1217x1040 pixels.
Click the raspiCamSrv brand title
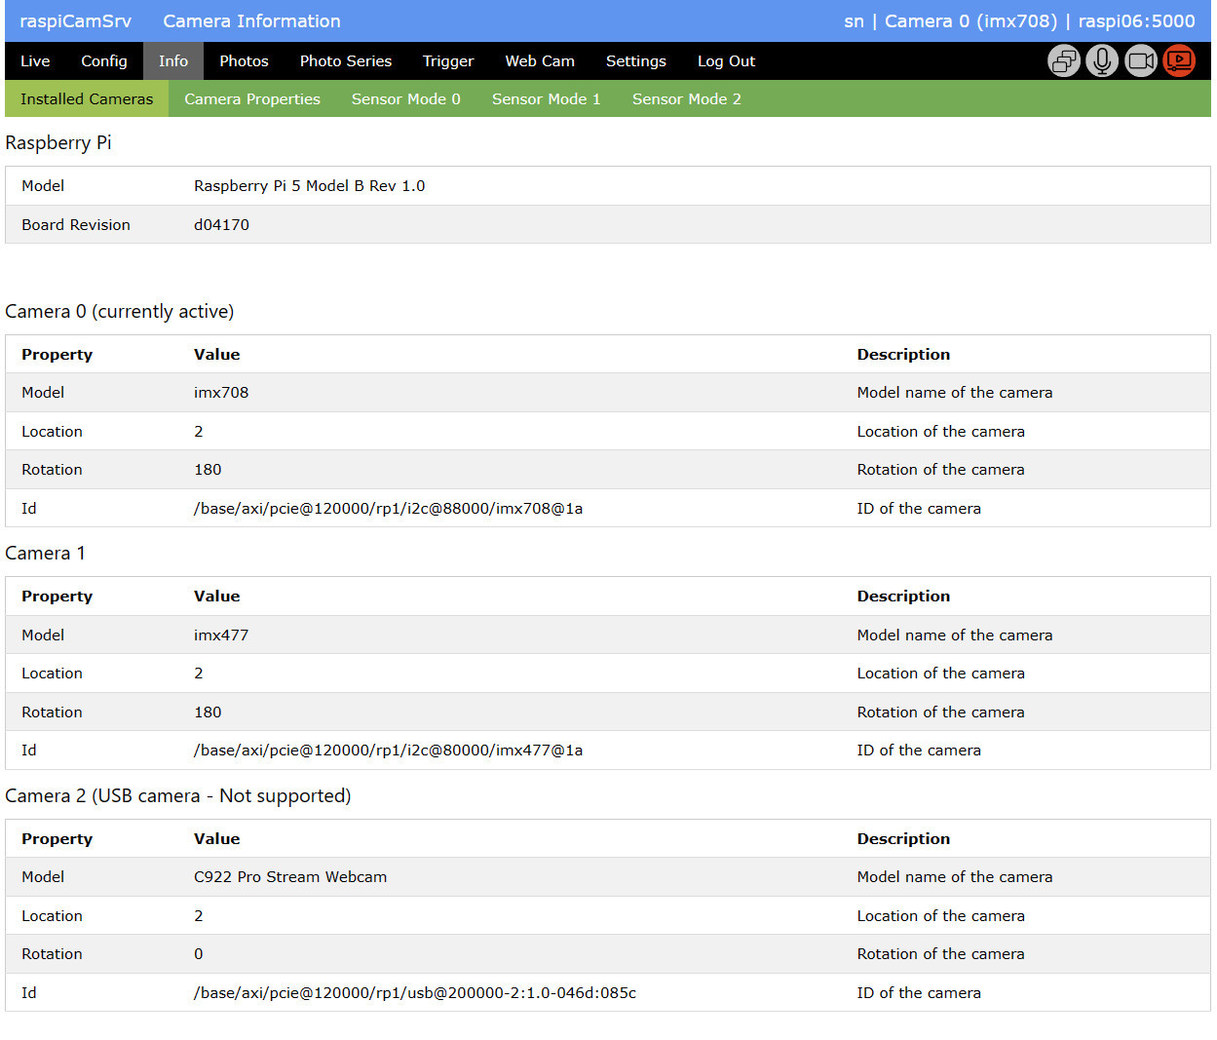75,21
